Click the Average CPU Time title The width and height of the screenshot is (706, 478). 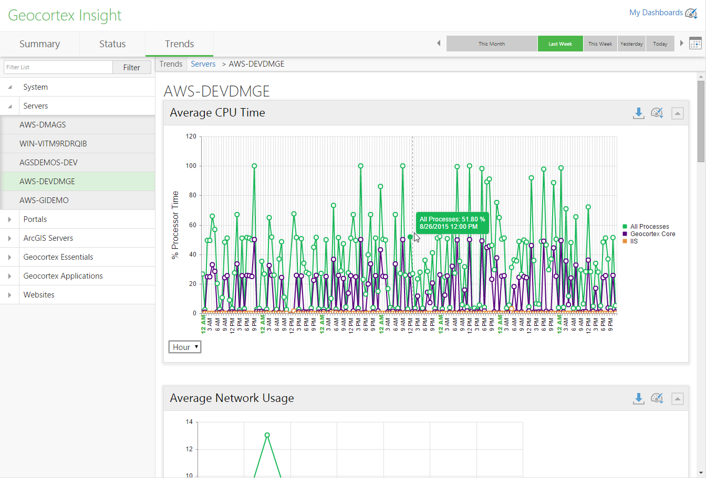click(217, 113)
